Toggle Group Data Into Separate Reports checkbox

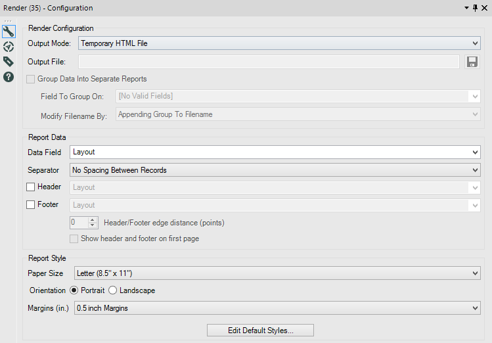30,79
